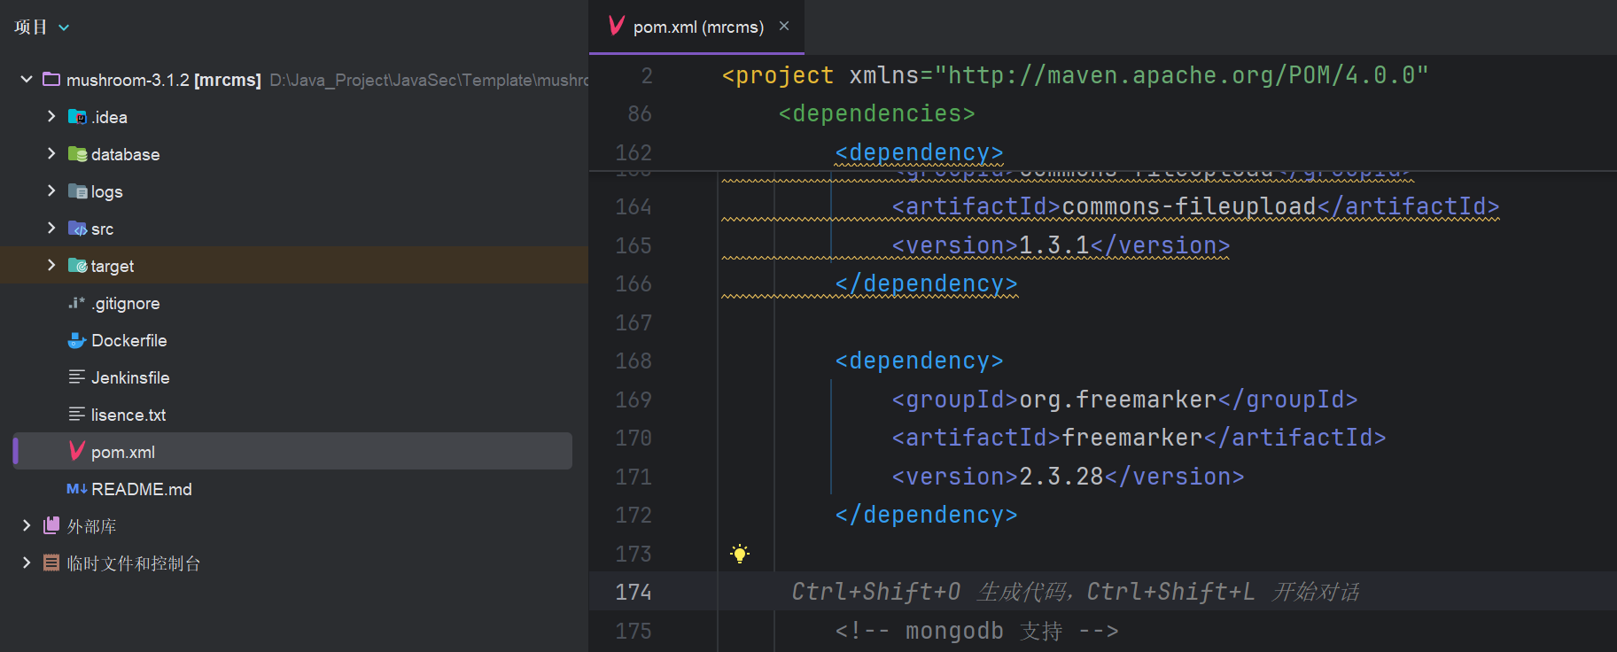Click the Dockerfile whale icon

pos(77,340)
